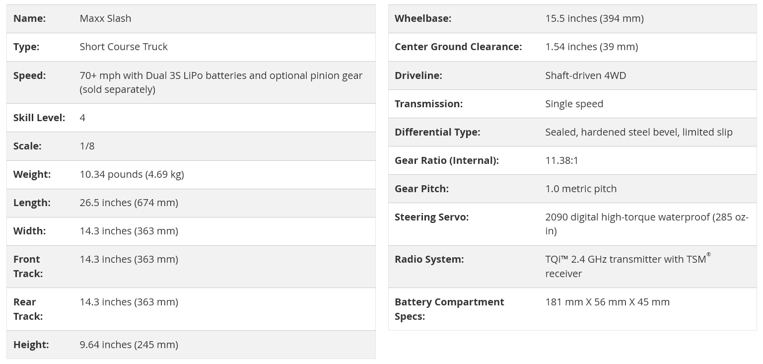The height and width of the screenshot is (364, 763).
Task: Click the 10.34 pounds weight value
Action: click(132, 174)
